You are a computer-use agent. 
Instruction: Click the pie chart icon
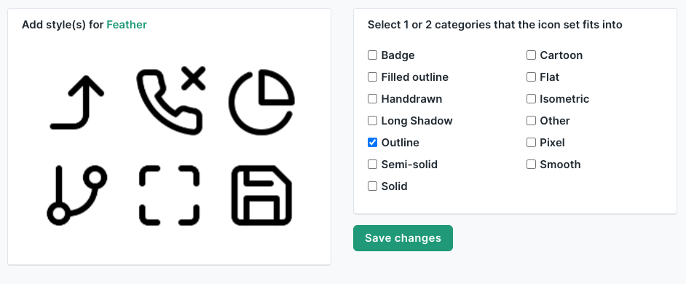coord(261,103)
